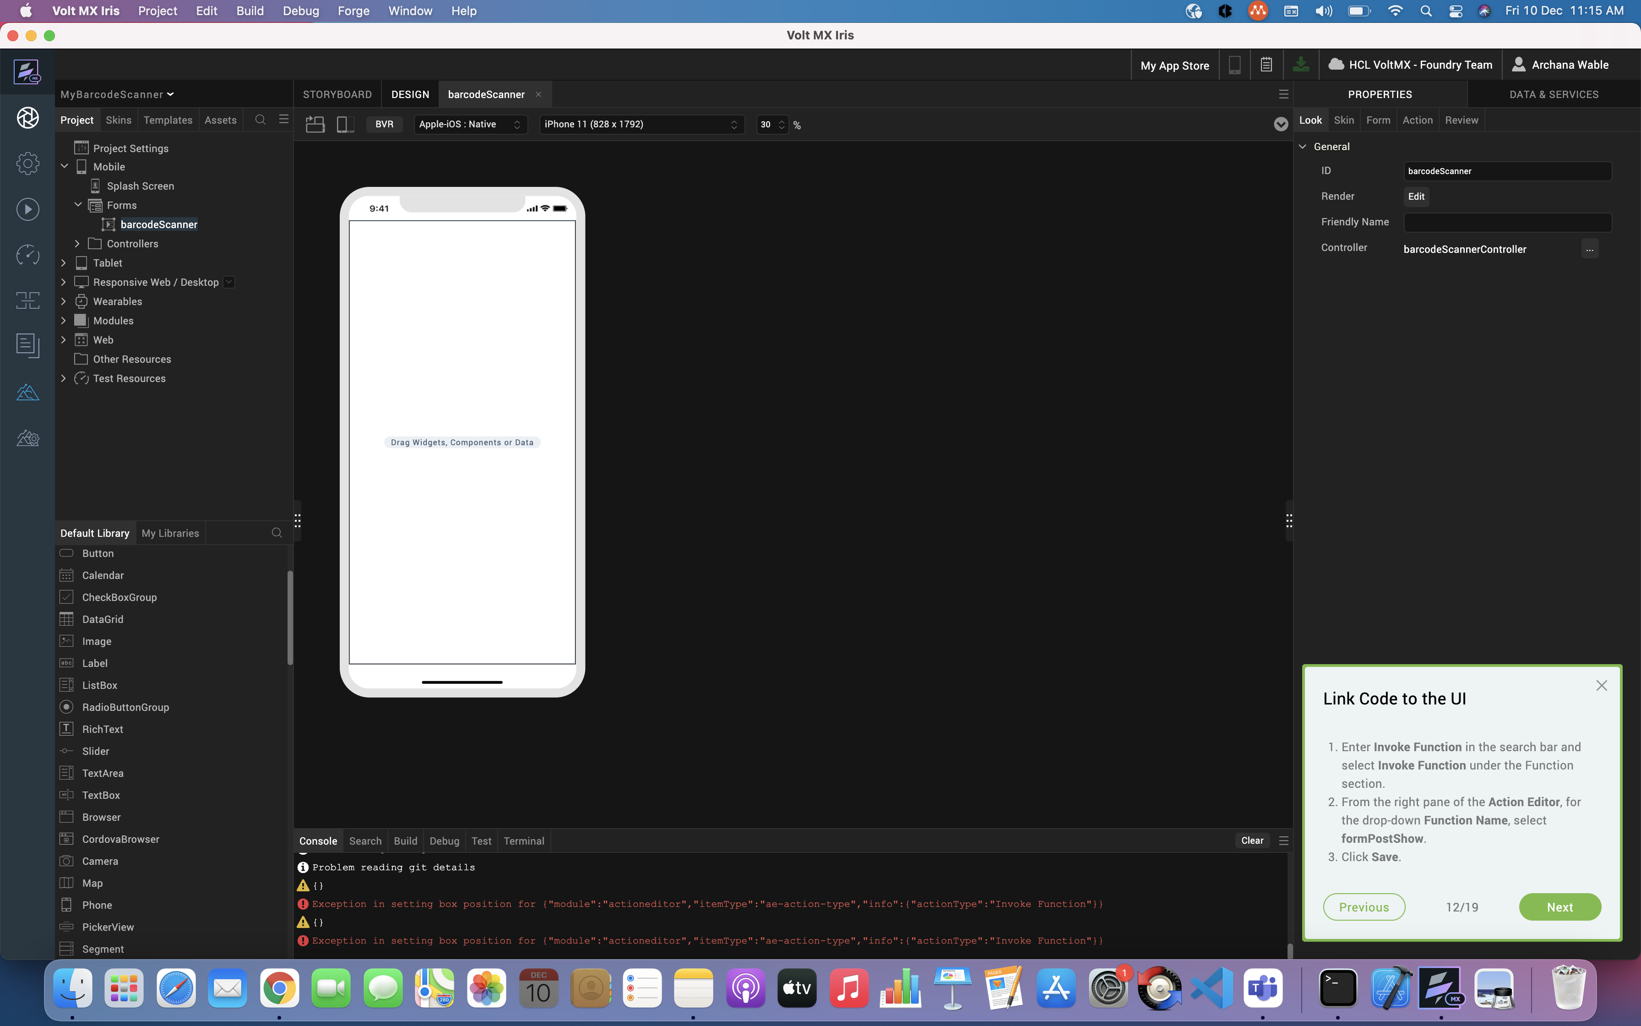
Task: Open the Apple-iOS : Native platform dropdown
Action: pyautogui.click(x=470, y=124)
